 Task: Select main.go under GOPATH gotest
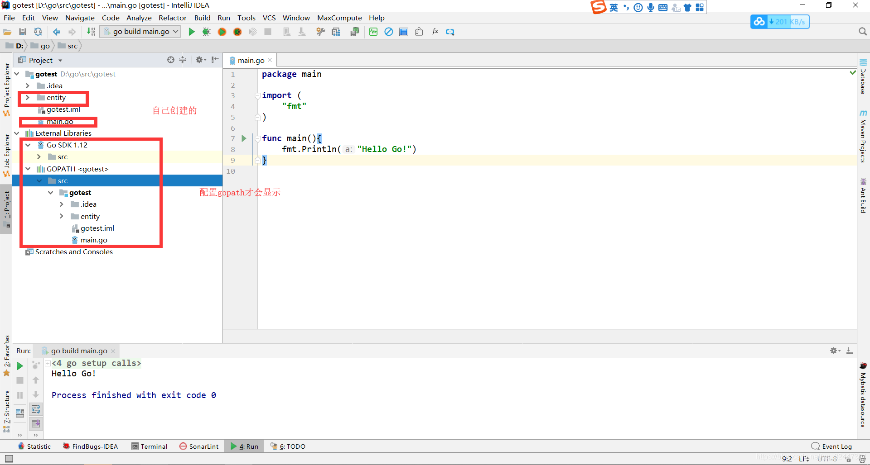94,240
